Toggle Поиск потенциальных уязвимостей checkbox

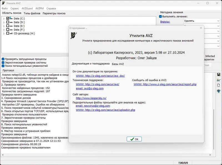[x=3, y=66]
